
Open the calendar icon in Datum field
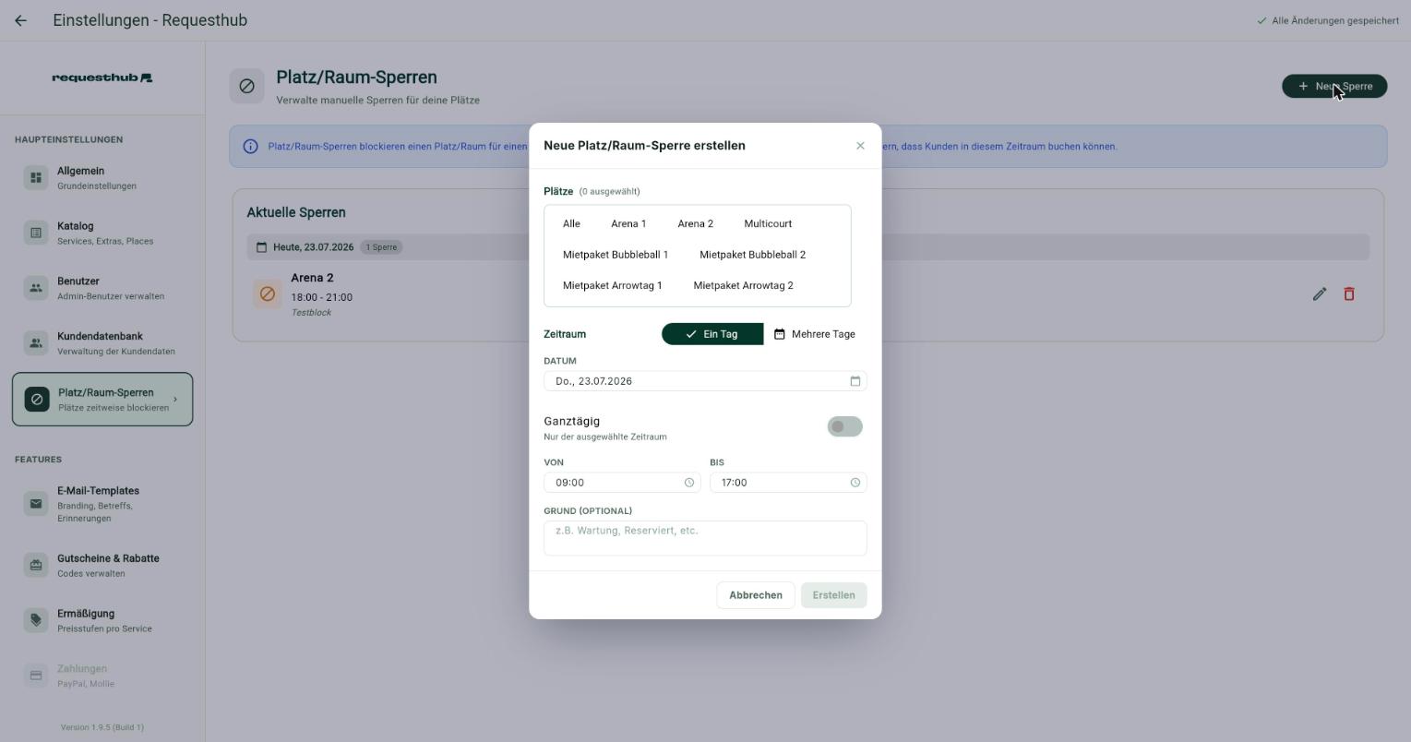pos(855,381)
